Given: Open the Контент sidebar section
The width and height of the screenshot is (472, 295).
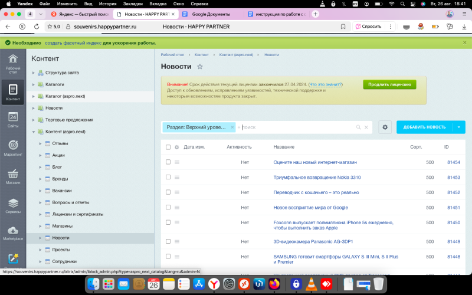Looking at the screenshot, I should (x=12, y=92).
